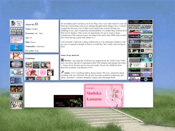Click the 'Name: Frankie' line
The image size is (175, 131).
(31, 29)
